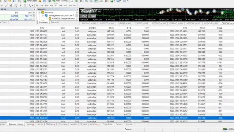Select the M15 timeframe button

(47, 5)
